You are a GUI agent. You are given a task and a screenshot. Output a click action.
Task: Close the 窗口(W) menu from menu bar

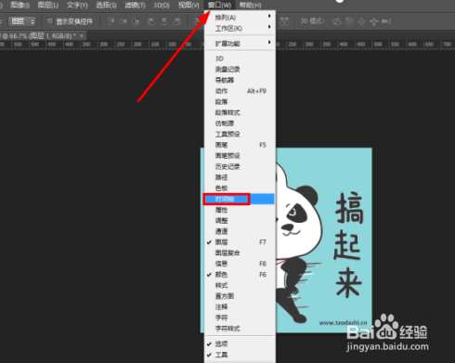pos(219,5)
